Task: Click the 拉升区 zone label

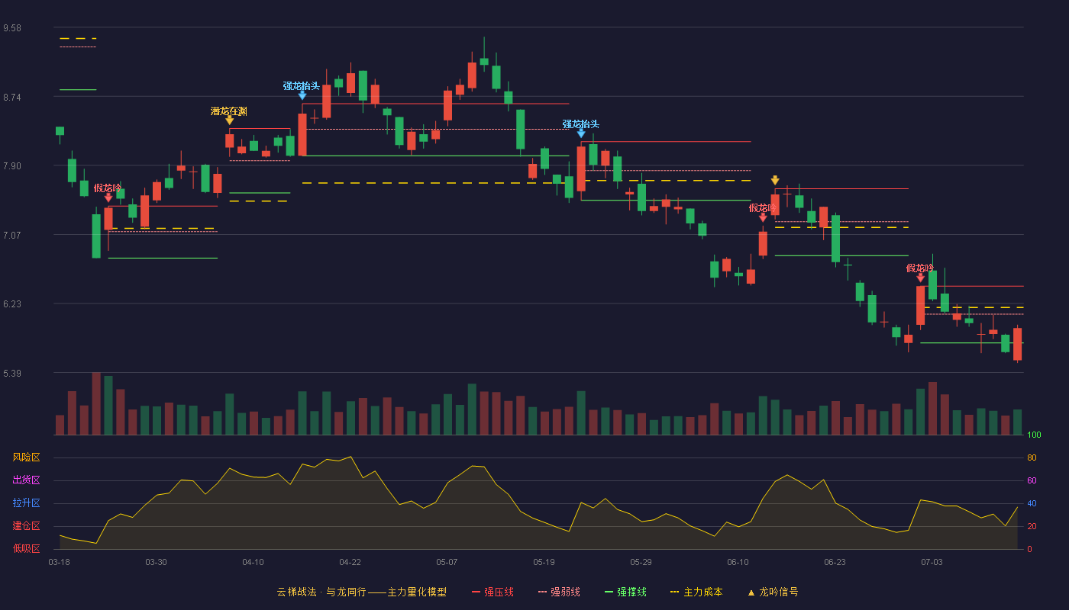Action: 26,503
